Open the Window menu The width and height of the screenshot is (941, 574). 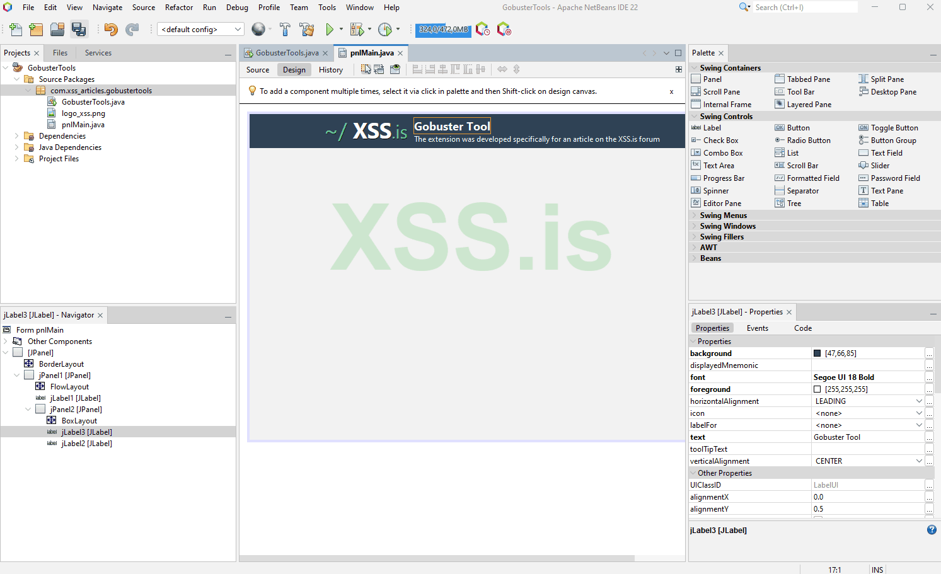pyautogui.click(x=360, y=8)
